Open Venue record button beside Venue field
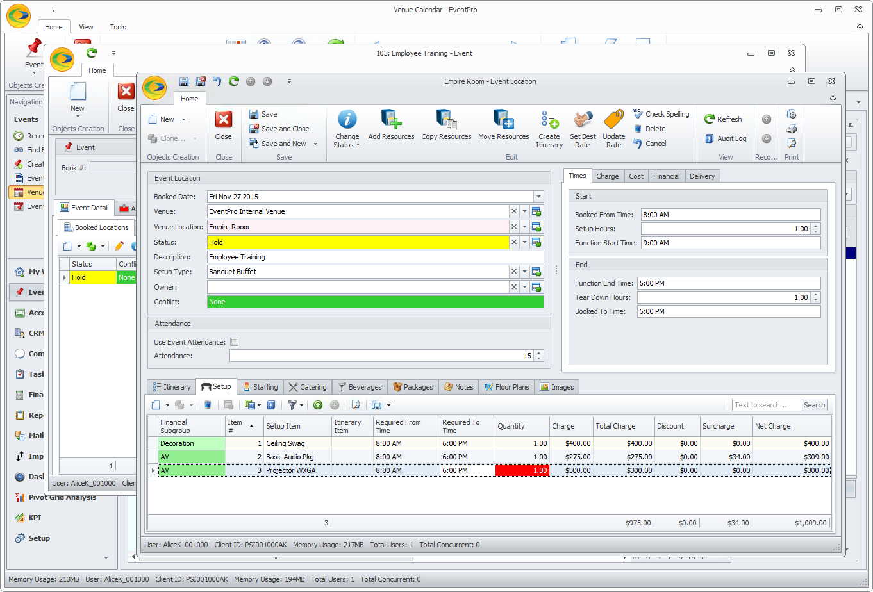Image resolution: width=873 pixels, height=592 pixels. (x=537, y=211)
